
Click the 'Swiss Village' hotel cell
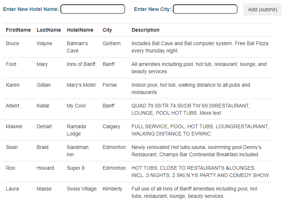pyautogui.click(x=82, y=189)
